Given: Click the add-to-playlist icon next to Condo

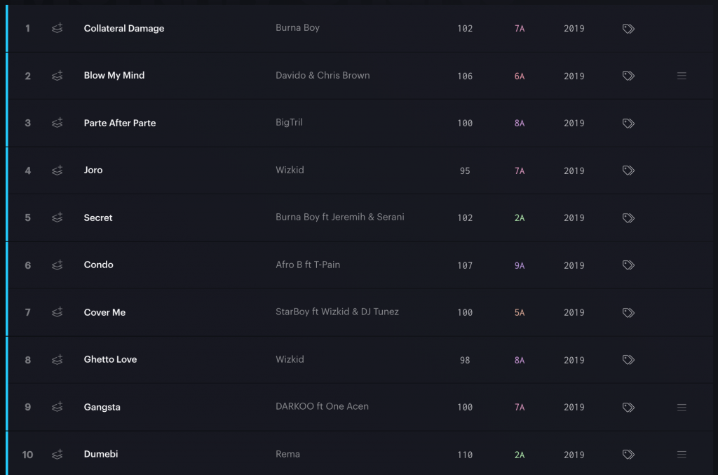Looking at the screenshot, I should point(57,265).
